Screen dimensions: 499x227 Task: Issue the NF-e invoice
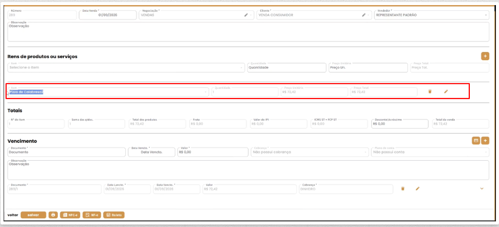point(92,215)
